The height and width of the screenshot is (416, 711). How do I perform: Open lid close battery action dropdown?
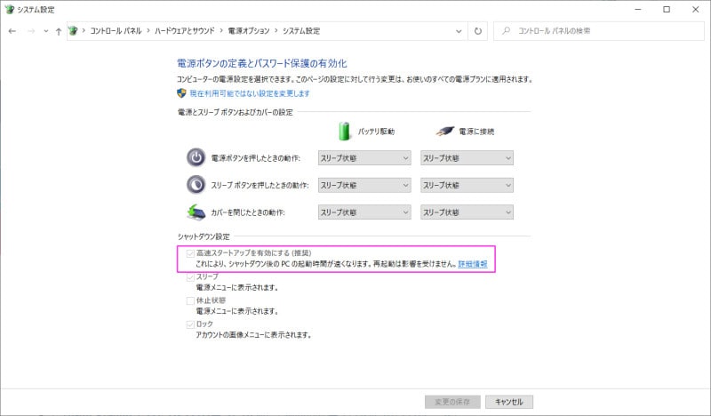(x=364, y=212)
